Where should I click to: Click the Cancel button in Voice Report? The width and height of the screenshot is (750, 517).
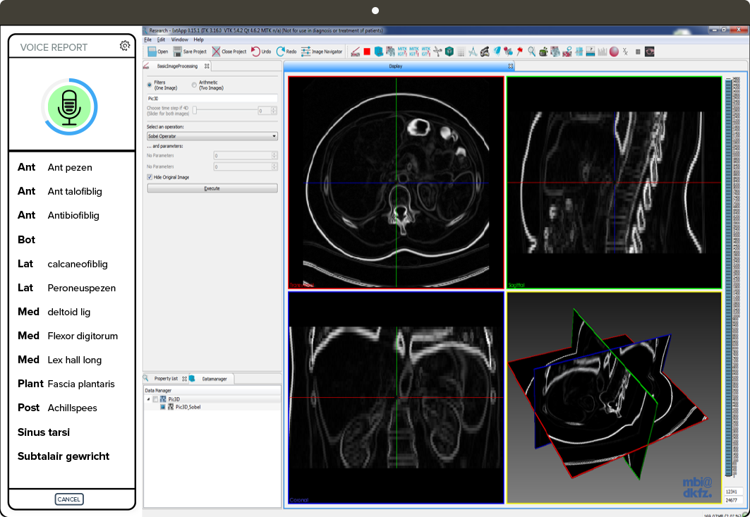[x=69, y=499]
